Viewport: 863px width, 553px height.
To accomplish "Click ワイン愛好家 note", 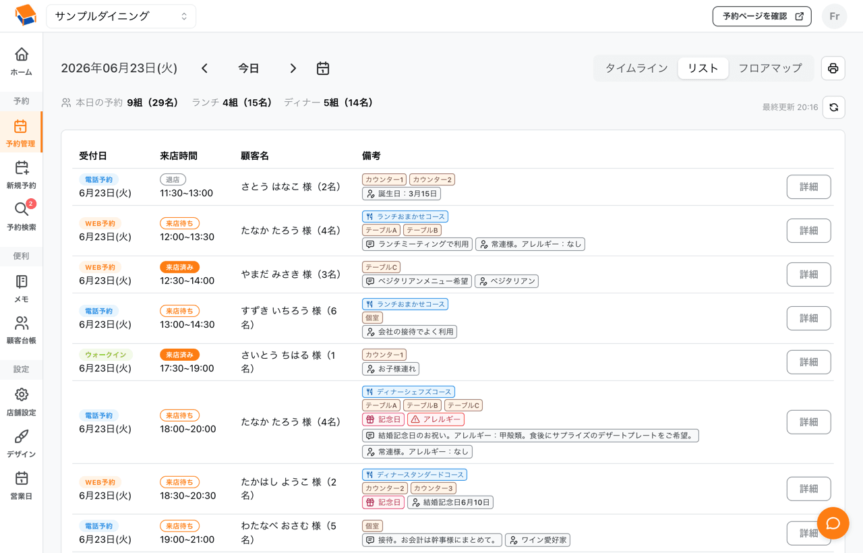I will click(537, 540).
